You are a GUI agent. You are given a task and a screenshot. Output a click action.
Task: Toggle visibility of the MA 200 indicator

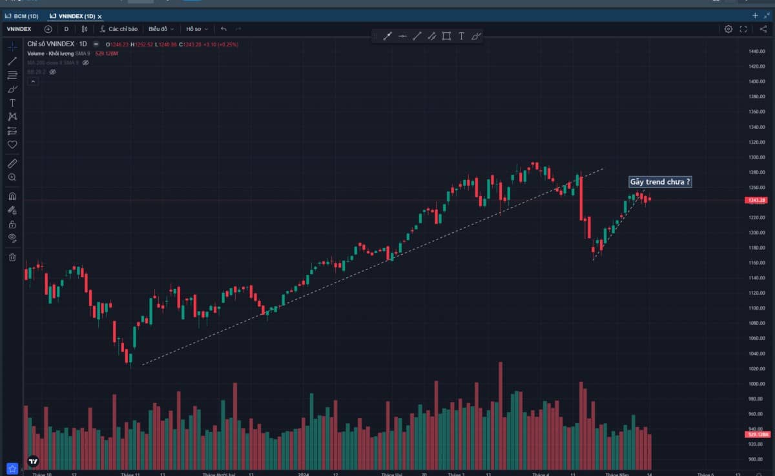tap(85, 63)
